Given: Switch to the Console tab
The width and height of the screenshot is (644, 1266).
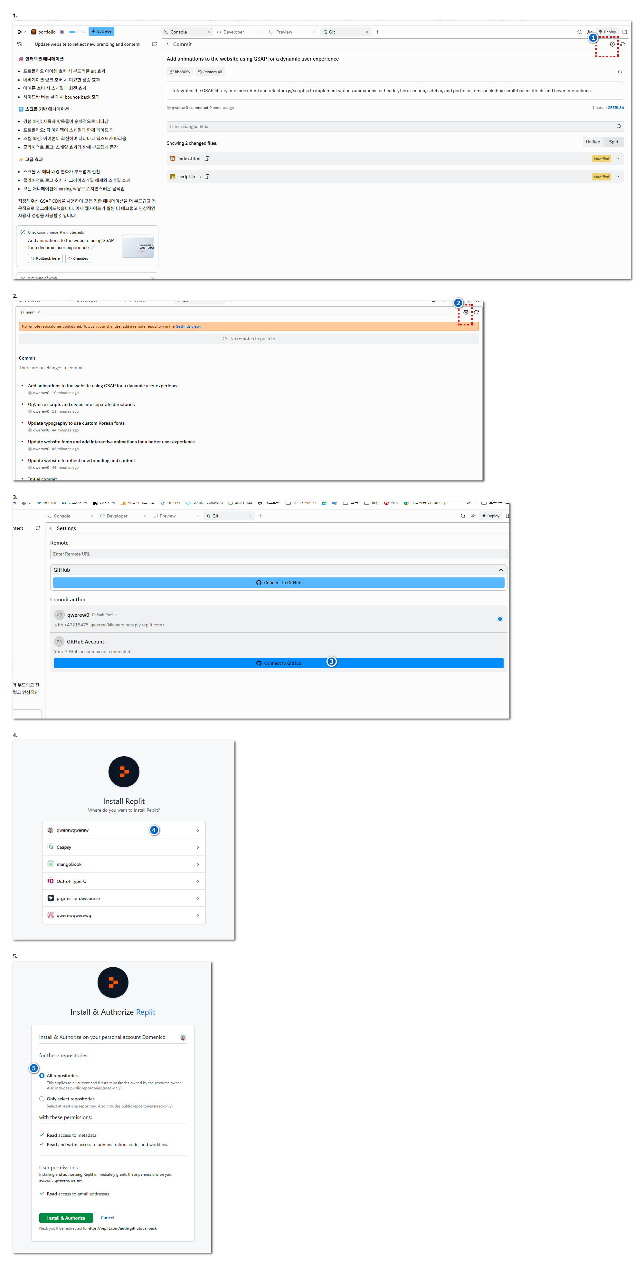Looking at the screenshot, I should pos(178,32).
